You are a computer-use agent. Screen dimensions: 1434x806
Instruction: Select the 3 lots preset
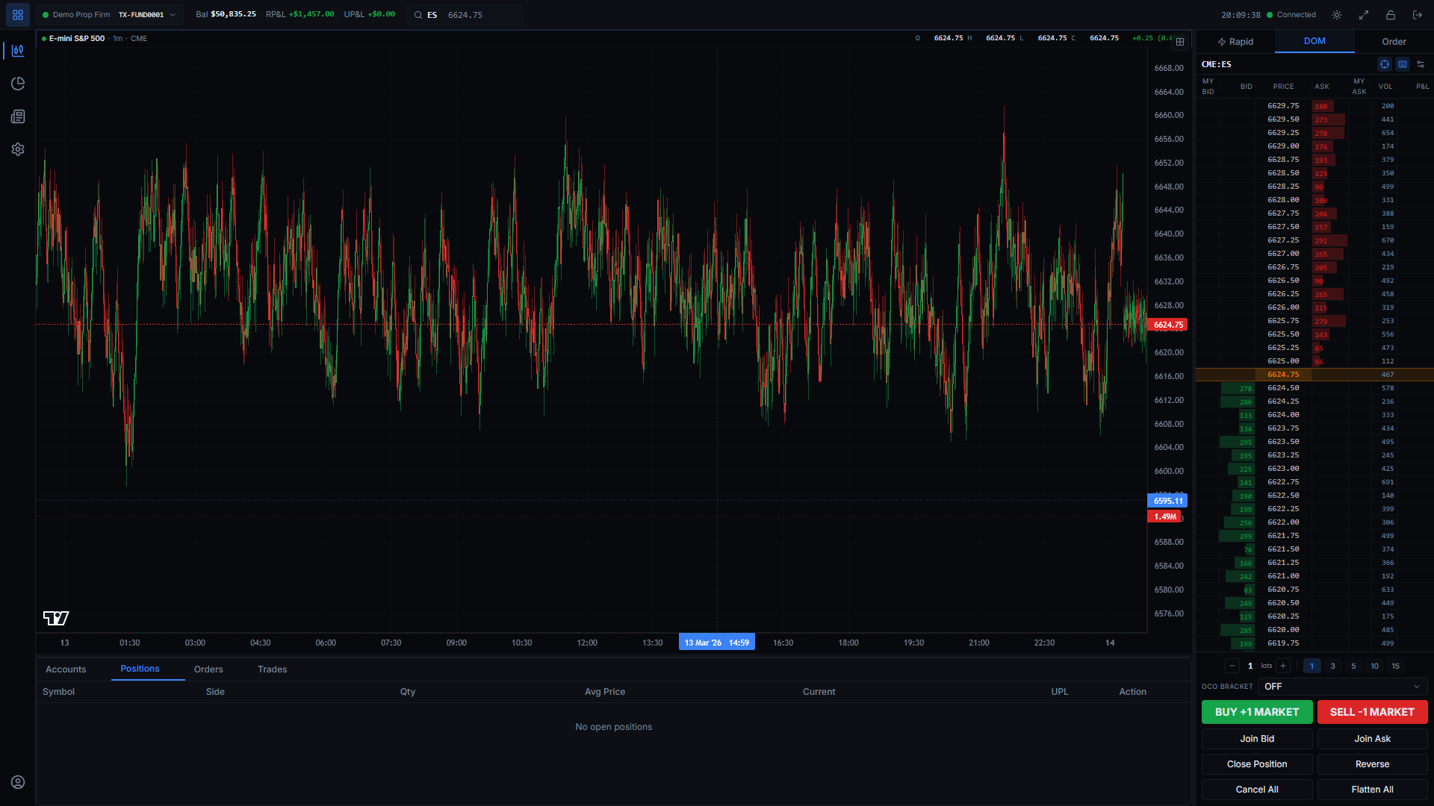pos(1332,666)
